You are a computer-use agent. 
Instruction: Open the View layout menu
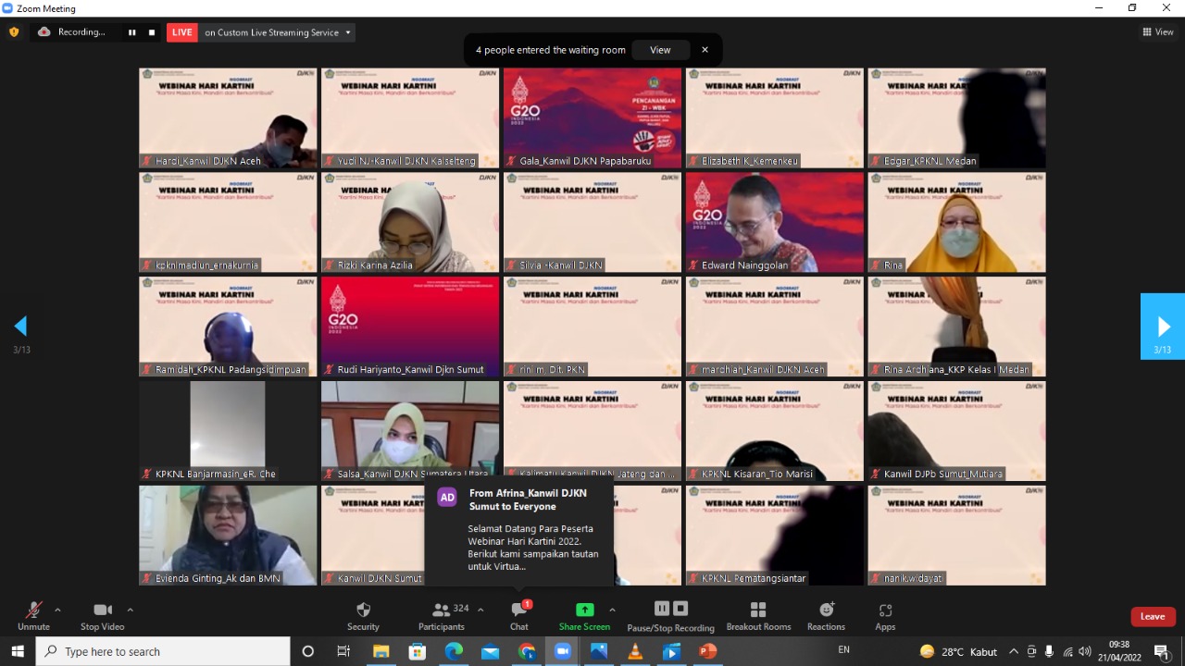point(1158,32)
